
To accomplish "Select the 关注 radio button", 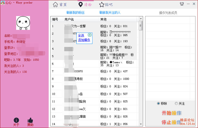I will [x=176, y=103].
